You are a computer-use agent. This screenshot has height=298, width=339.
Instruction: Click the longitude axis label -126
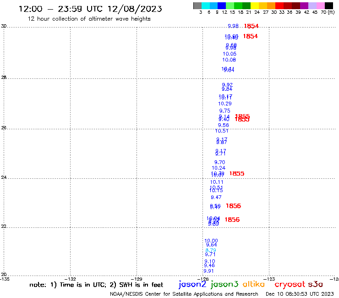[x=203, y=279]
